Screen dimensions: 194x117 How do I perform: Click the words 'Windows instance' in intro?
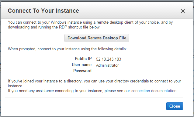(66, 22)
